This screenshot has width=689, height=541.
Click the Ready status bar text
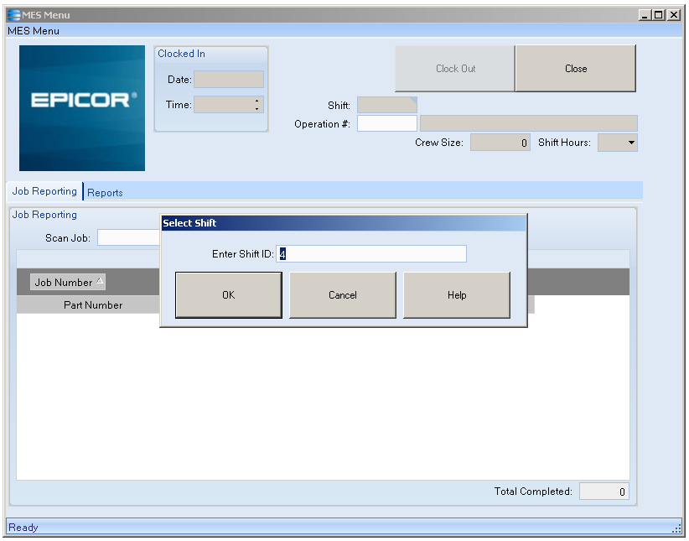pyautogui.click(x=23, y=527)
